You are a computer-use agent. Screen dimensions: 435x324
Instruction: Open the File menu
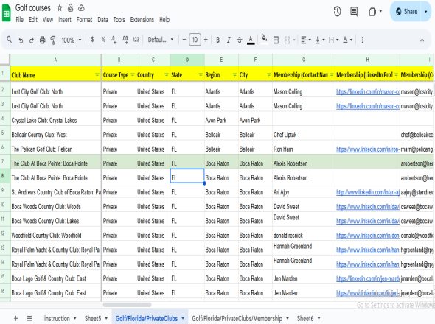click(19, 20)
